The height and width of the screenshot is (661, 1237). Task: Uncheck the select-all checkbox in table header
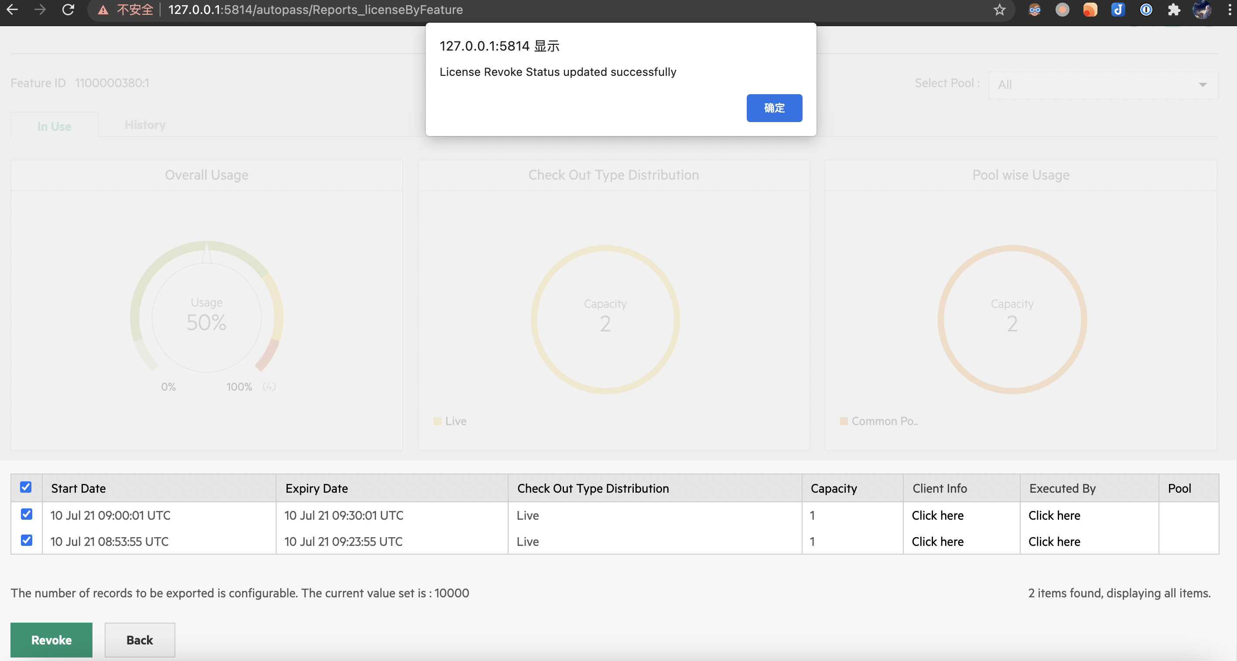click(x=26, y=487)
